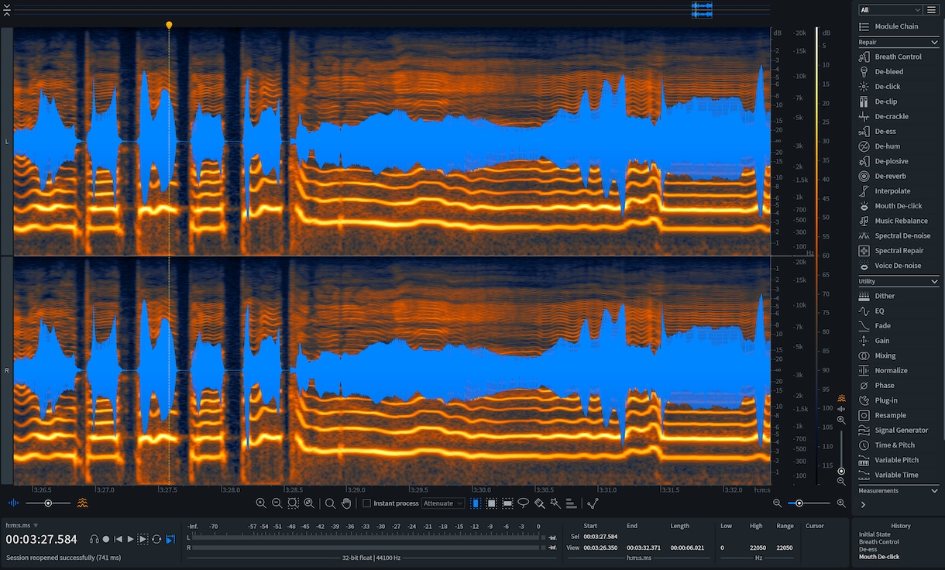This screenshot has width=945, height=570.
Task: Choose the magic wand selection tool
Action: coord(555,503)
